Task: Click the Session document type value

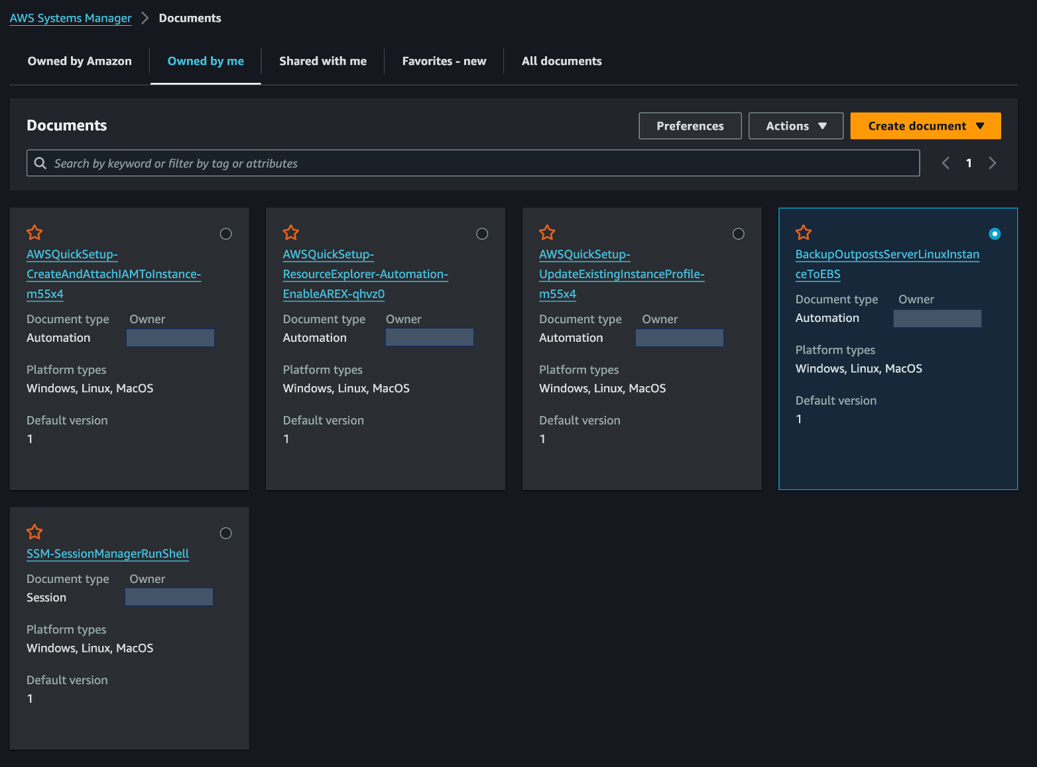Action: (x=46, y=597)
